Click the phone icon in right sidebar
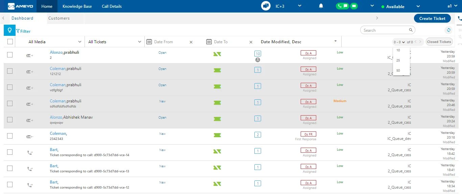Image resolution: width=462 pixels, height=196 pixels. tap(460, 19)
